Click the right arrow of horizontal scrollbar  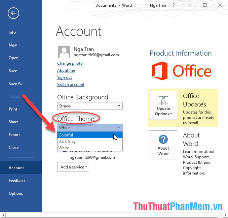[x=225, y=215]
